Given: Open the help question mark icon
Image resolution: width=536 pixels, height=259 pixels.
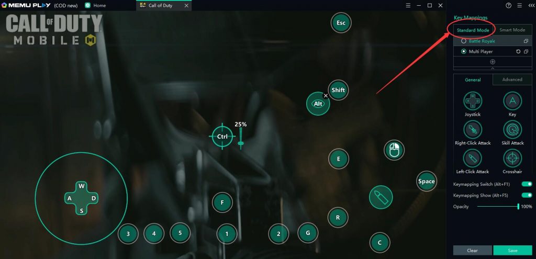Looking at the screenshot, I should (x=508, y=5).
